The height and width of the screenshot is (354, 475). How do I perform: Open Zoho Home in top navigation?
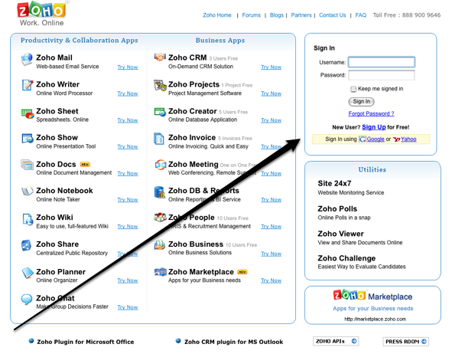[x=217, y=15]
